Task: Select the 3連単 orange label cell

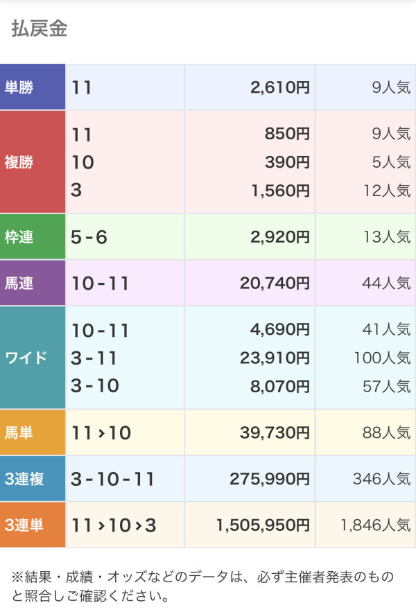Action: (x=33, y=525)
